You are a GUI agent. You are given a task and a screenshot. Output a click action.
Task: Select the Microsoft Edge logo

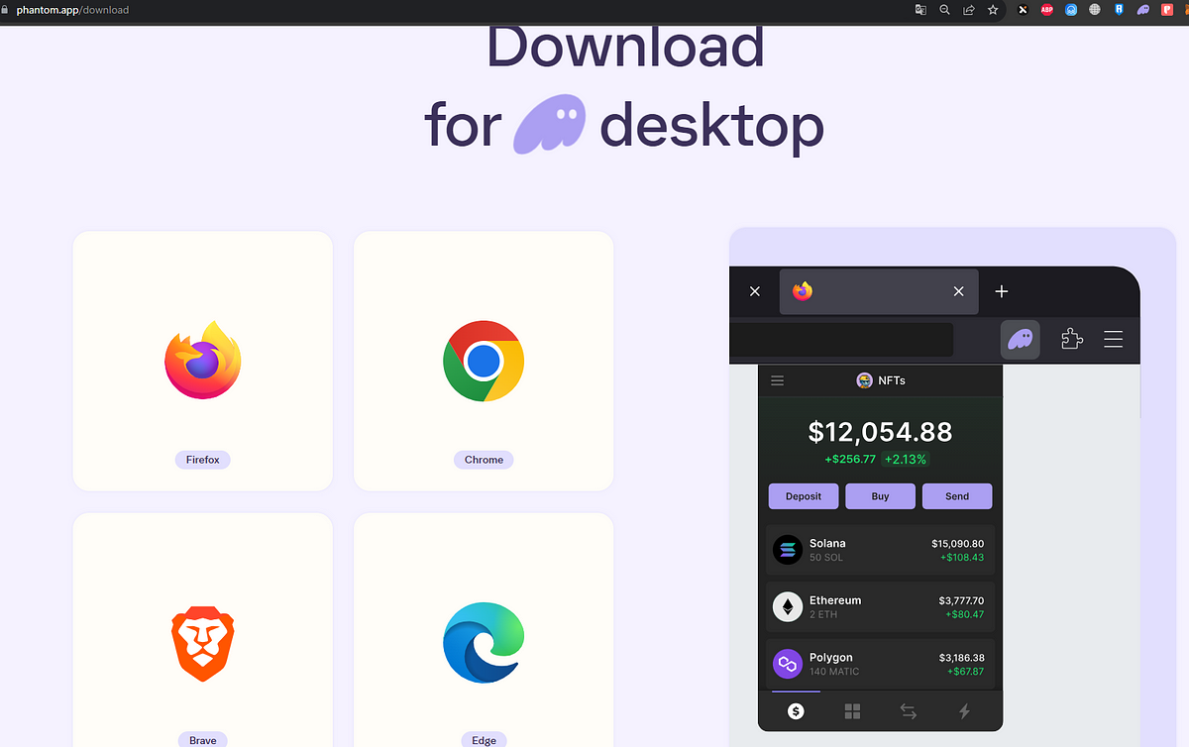pyautogui.click(x=484, y=643)
